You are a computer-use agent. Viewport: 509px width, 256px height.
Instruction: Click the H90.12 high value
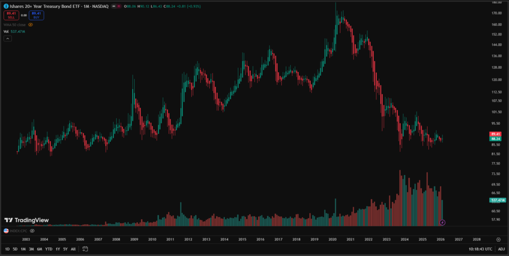(x=143, y=6)
